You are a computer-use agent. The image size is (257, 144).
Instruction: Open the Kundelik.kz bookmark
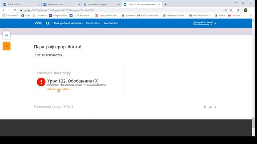point(40,16)
